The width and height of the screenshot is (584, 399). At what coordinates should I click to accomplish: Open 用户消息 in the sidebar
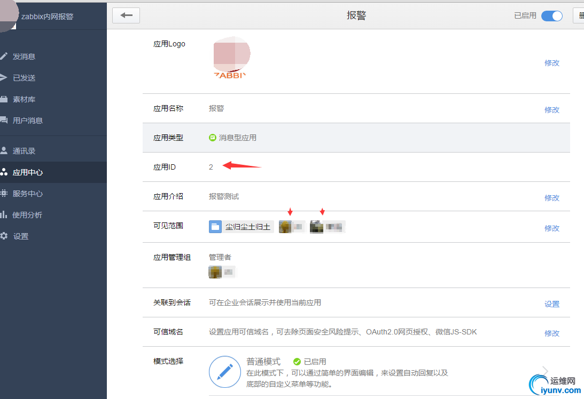pyautogui.click(x=28, y=121)
